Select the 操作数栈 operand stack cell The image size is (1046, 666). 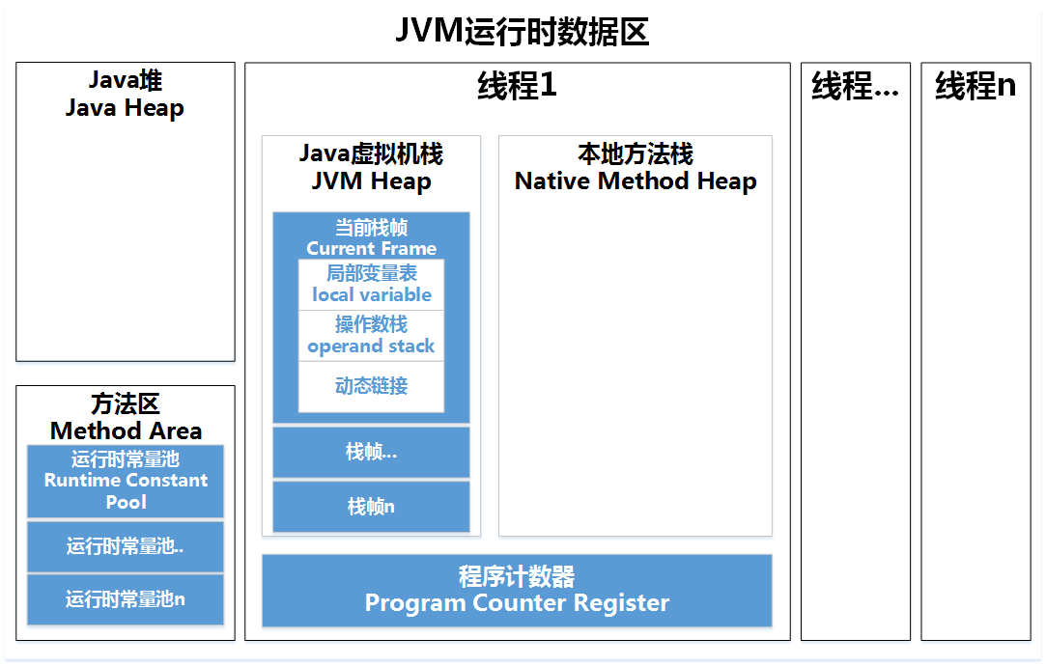[371, 335]
